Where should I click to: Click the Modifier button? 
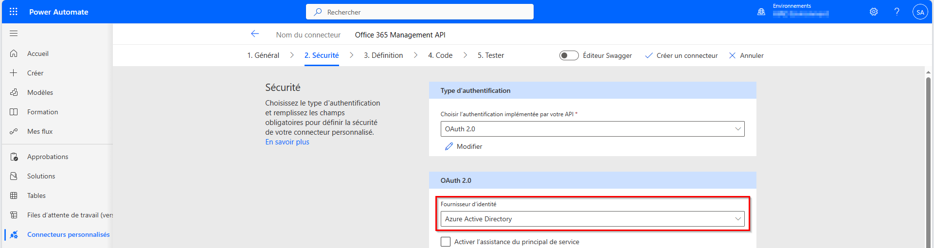(464, 146)
